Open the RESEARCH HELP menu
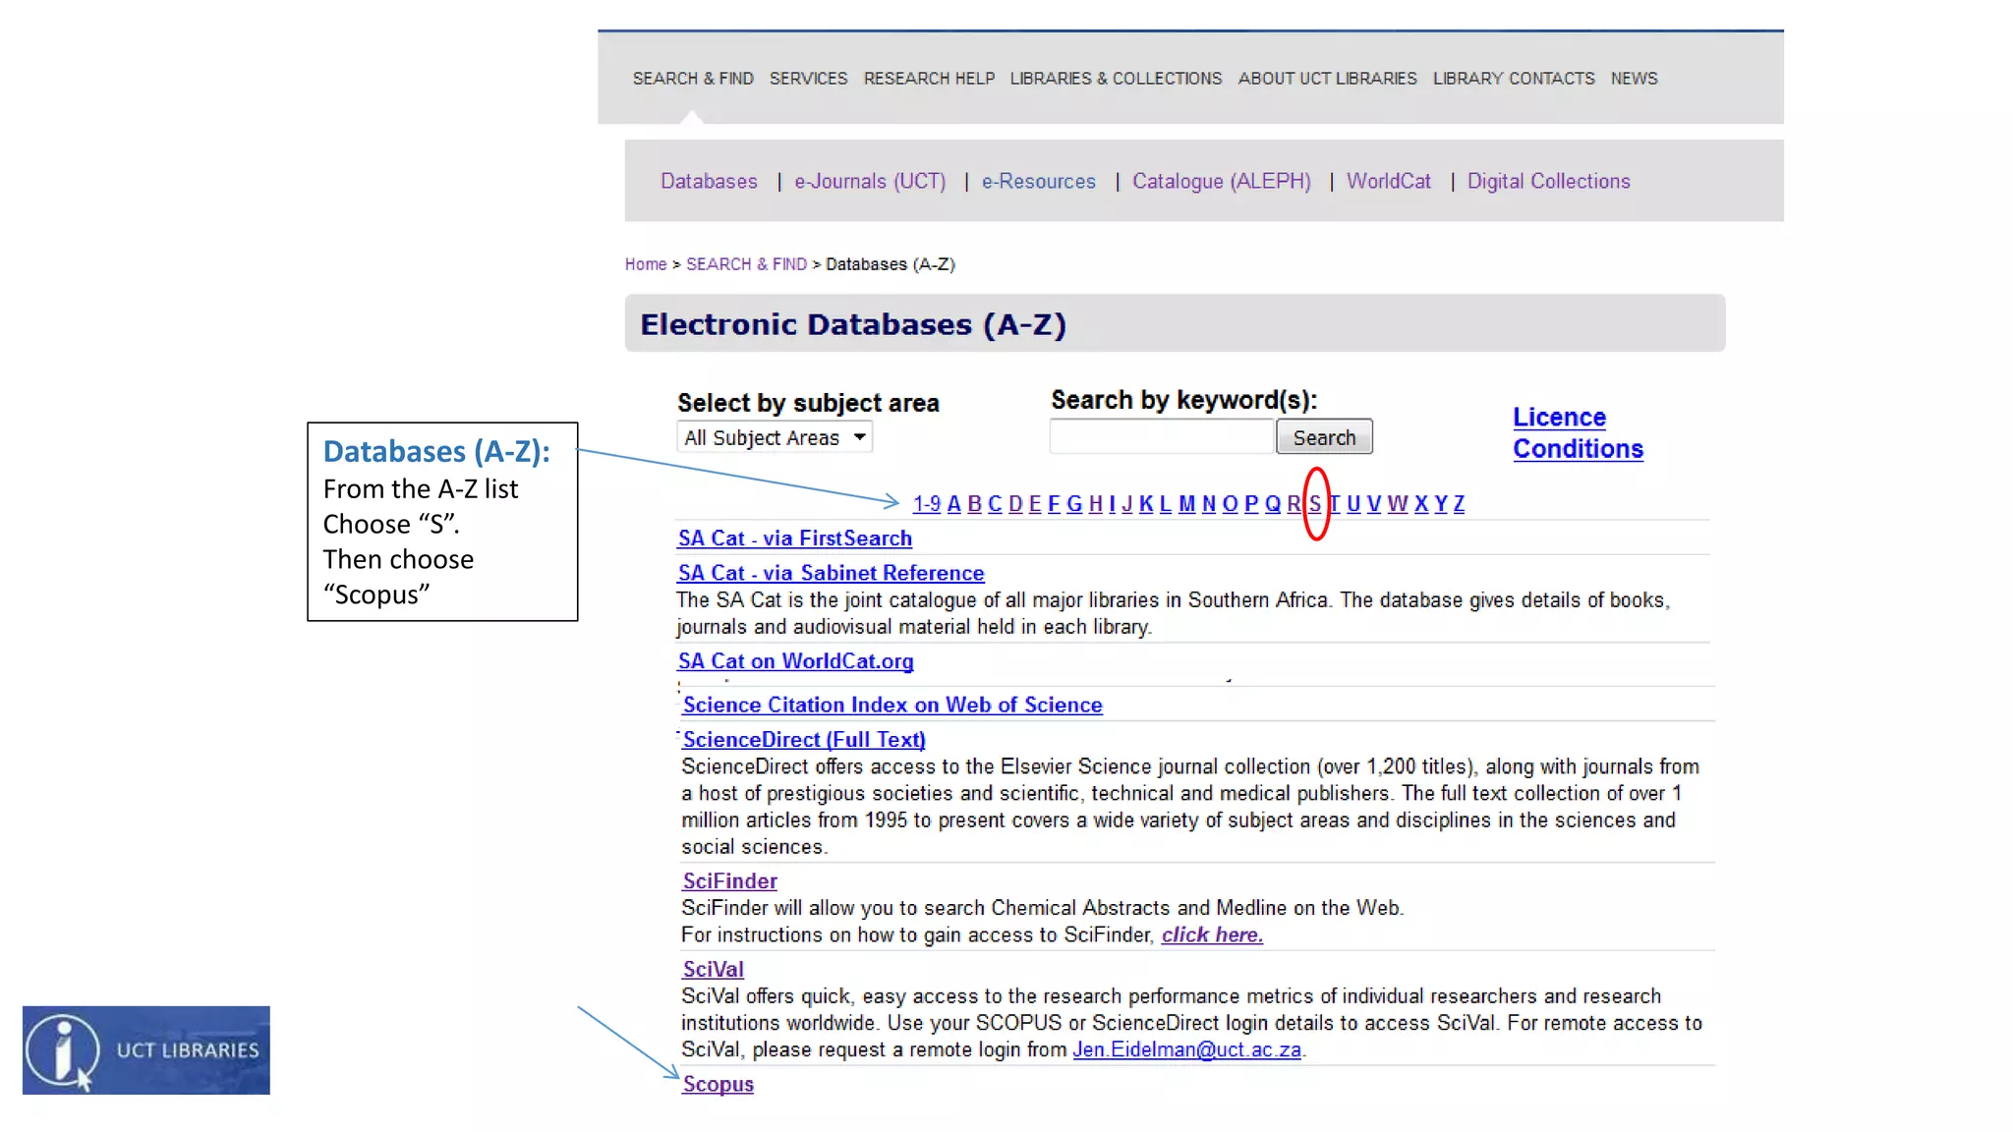The image size is (2013, 1132). pos(929,78)
